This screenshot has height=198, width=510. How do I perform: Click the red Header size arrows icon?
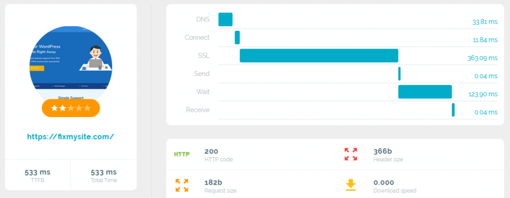coord(351,154)
